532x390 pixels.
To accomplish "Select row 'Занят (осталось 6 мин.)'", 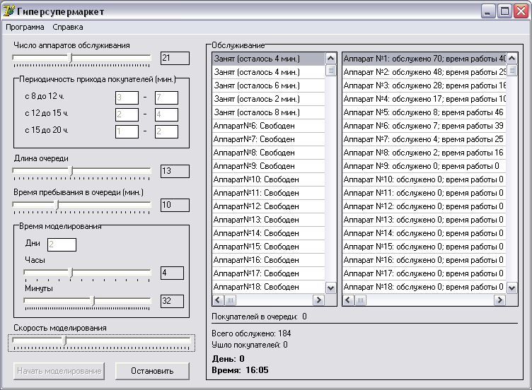I will (x=269, y=85).
